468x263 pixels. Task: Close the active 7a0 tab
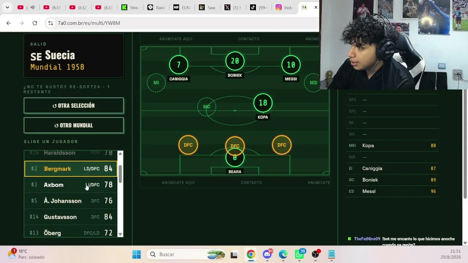pos(316,7)
